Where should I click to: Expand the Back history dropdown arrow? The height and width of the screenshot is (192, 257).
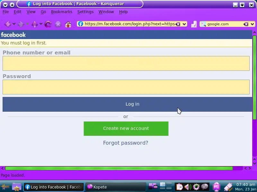pos(14,24)
